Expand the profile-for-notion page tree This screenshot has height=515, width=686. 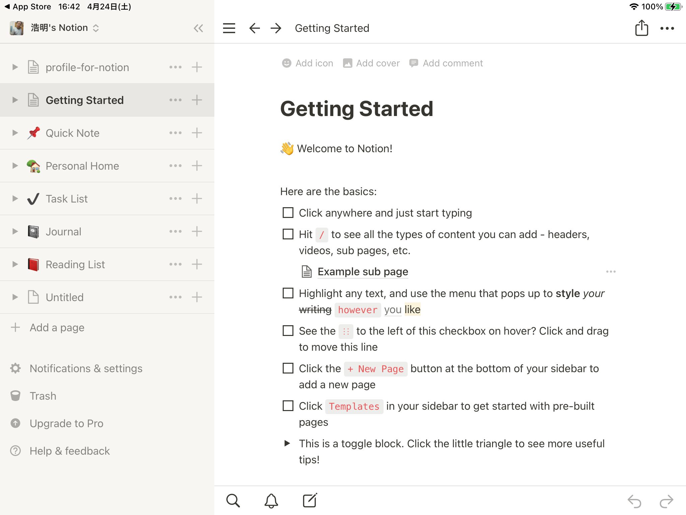coord(15,67)
